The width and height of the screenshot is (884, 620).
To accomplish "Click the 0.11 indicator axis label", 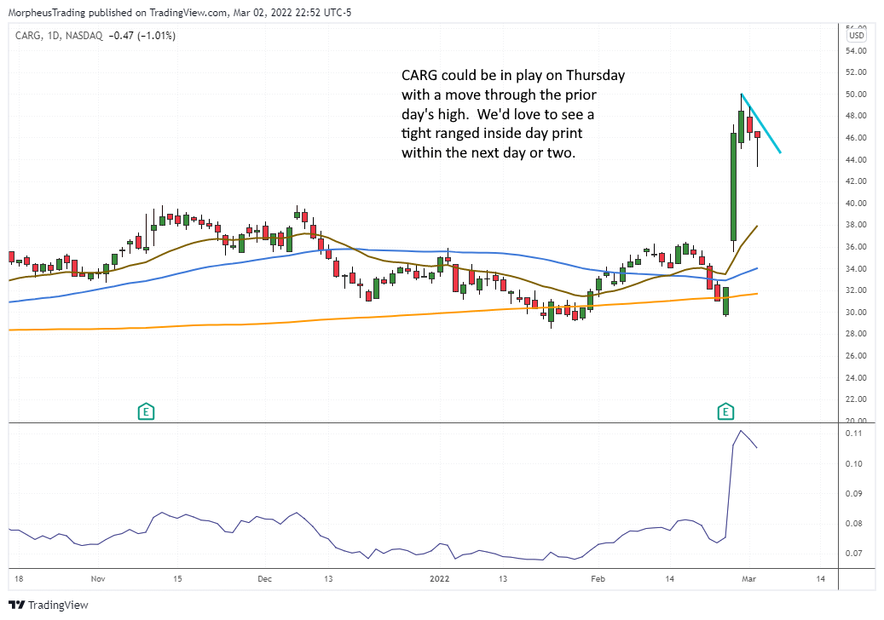I will point(853,433).
